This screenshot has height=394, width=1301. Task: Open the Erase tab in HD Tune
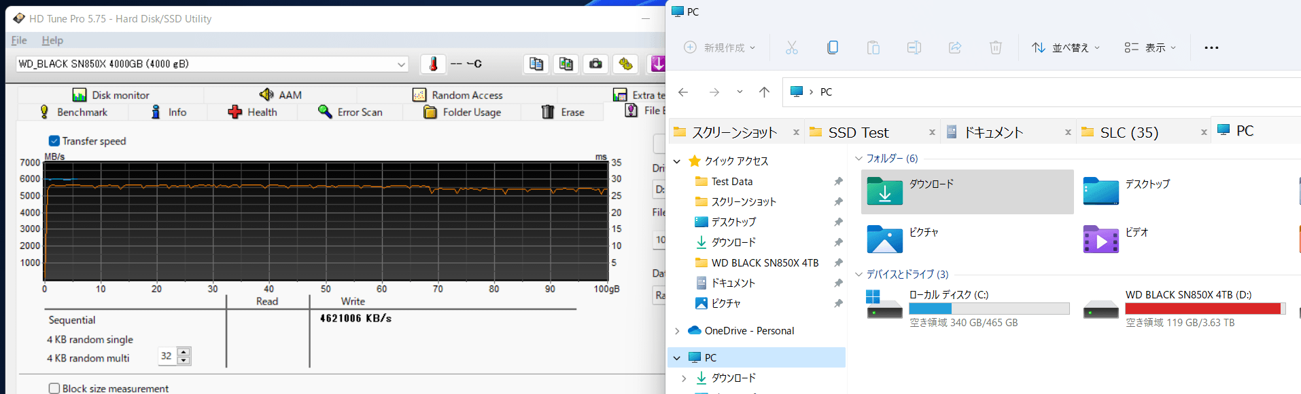pyautogui.click(x=563, y=112)
